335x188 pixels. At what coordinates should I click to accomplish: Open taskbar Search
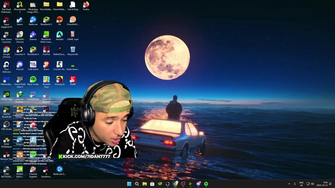click(137, 184)
